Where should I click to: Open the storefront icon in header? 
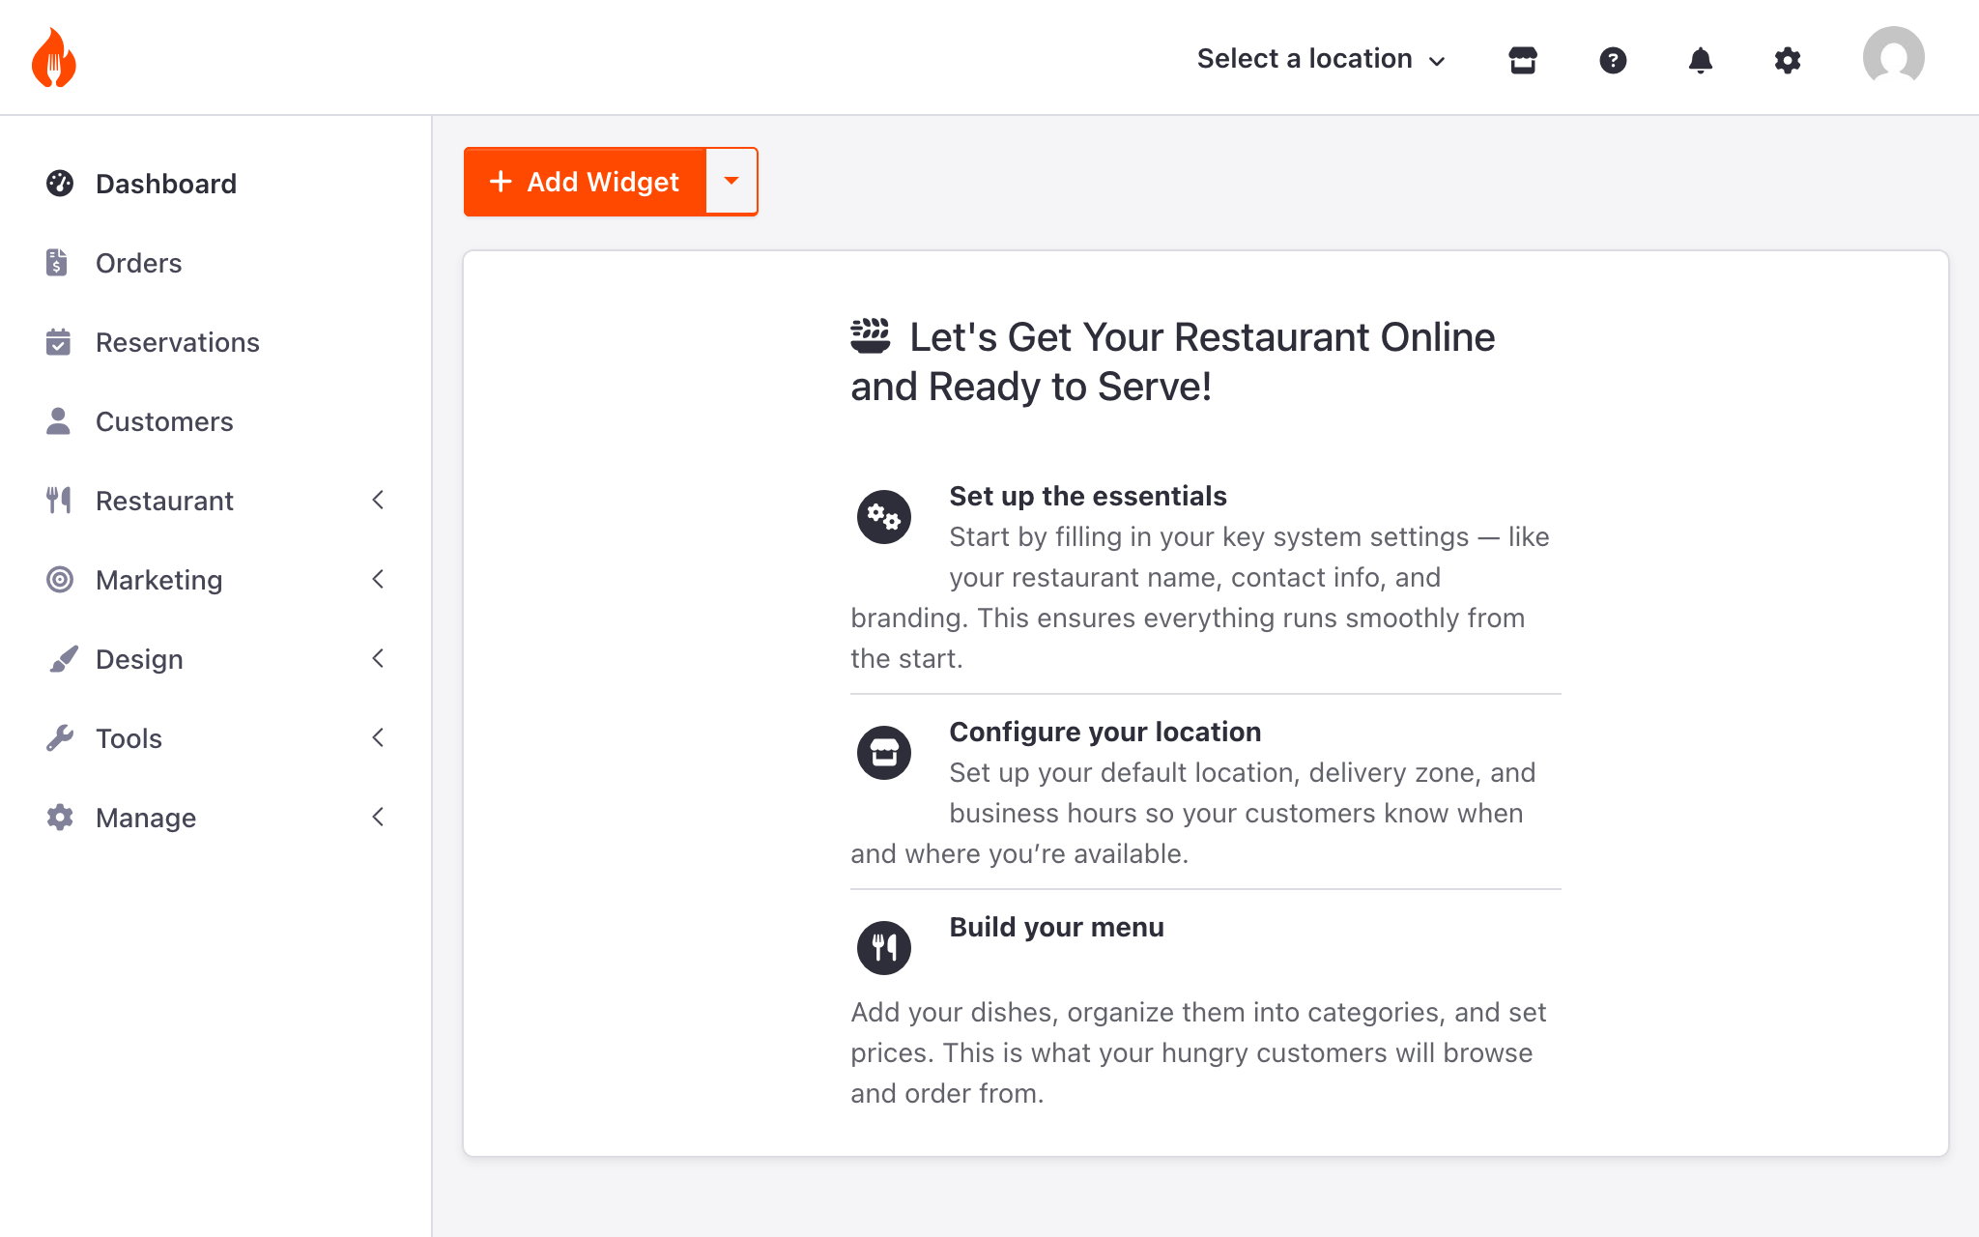pos(1523,60)
